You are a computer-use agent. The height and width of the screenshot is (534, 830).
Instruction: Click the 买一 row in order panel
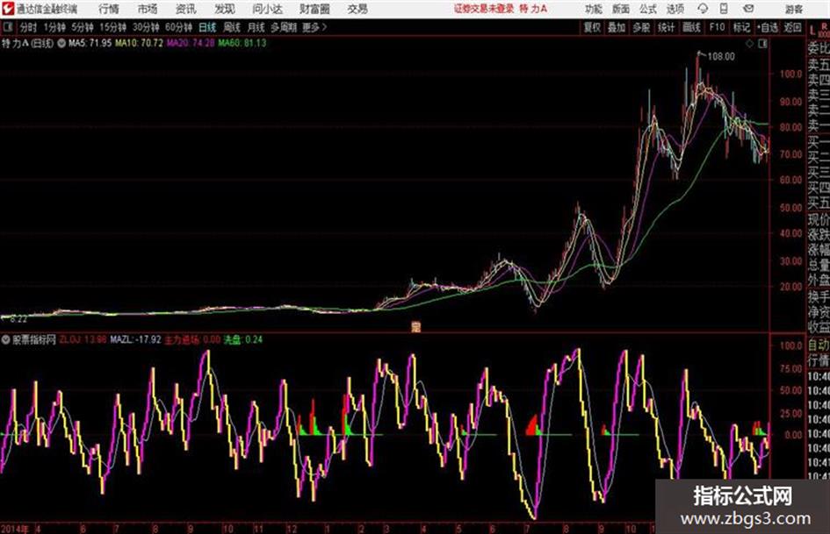pyautogui.click(x=819, y=142)
